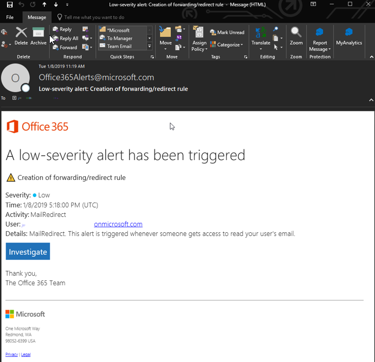Open the Report Message dropdown
The width and height of the screenshot is (375, 362).
click(x=320, y=39)
